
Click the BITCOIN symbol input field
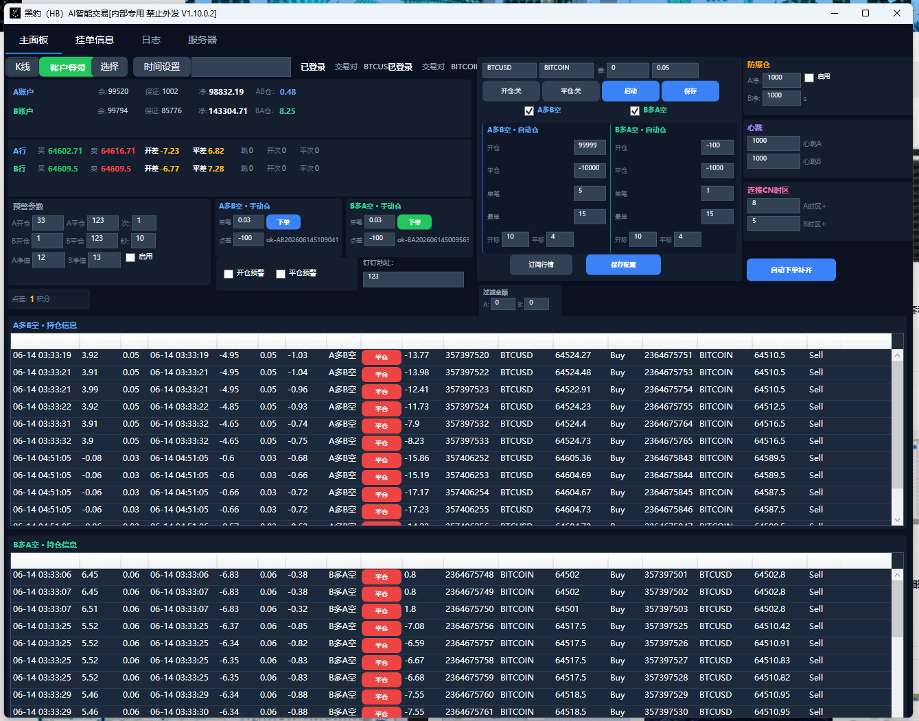(567, 70)
